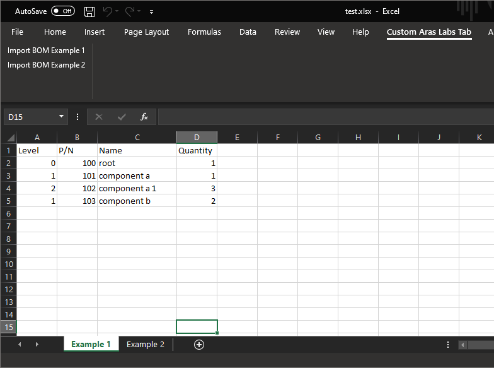The image size is (494, 368).
Task: Click into the formula bar input
Action: click(x=326, y=117)
